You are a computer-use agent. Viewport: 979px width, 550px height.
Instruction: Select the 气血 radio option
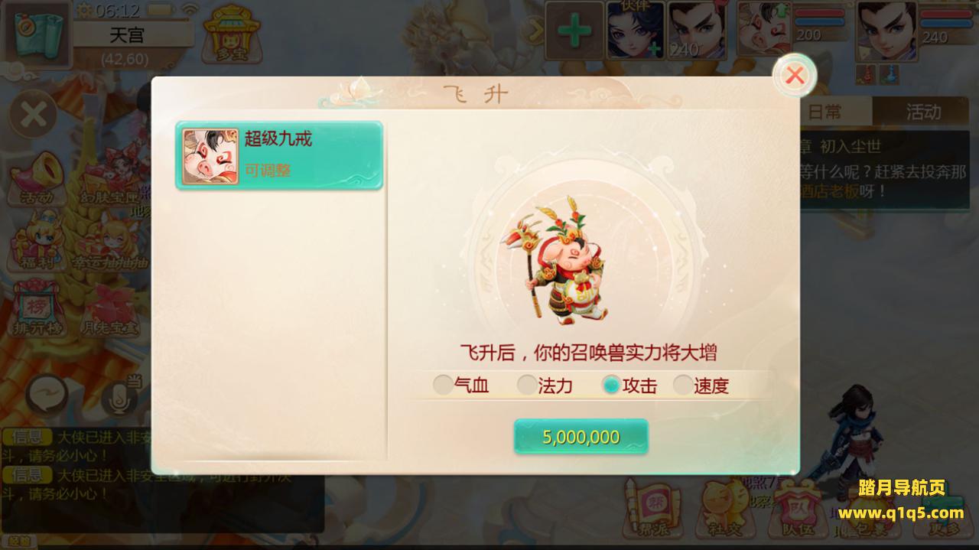pyautogui.click(x=461, y=386)
